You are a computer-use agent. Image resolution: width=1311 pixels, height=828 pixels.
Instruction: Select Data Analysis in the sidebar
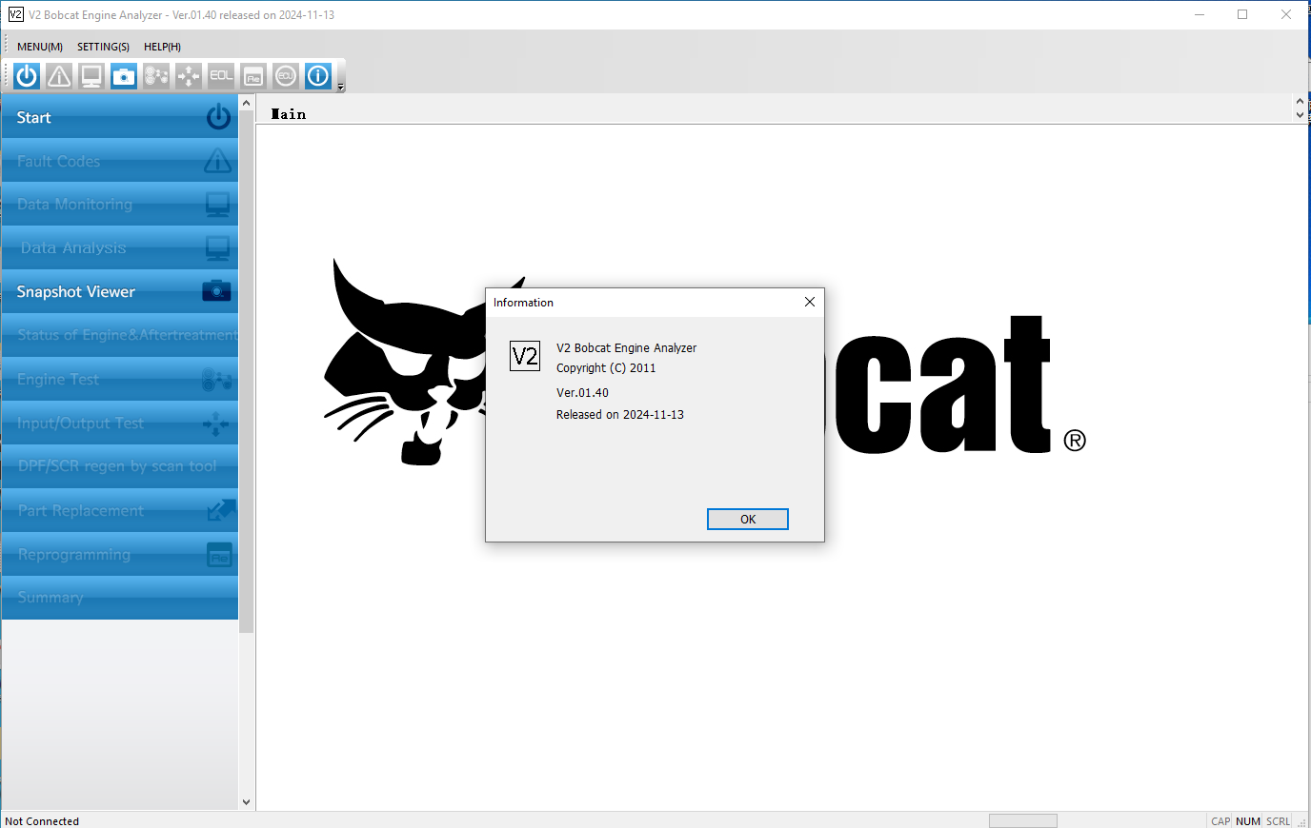point(120,248)
